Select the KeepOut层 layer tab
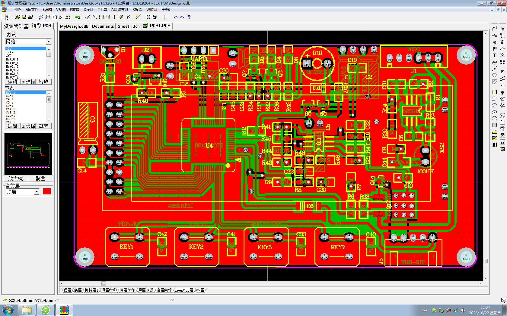Image resolution: width=507 pixels, height=316 pixels. pyautogui.click(x=184, y=290)
